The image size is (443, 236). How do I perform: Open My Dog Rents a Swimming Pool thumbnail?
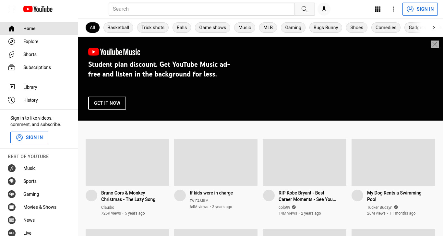click(393, 162)
